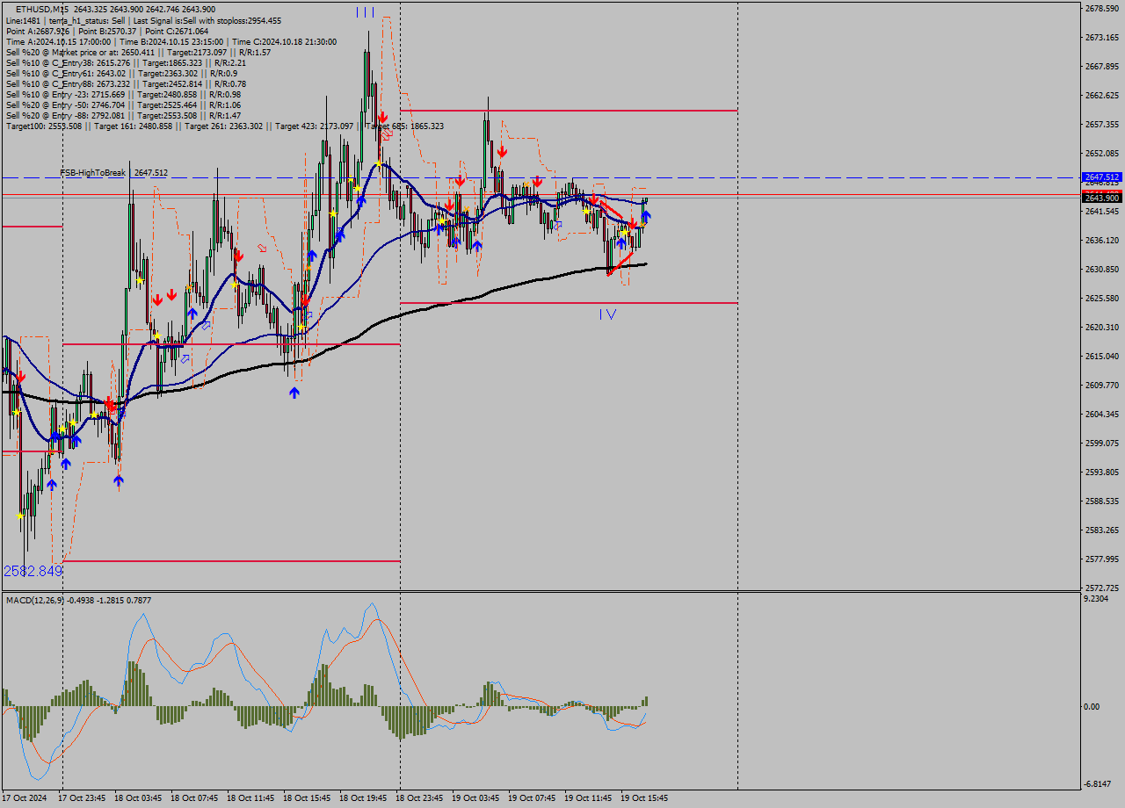Click the '18 Oct 11:45' time axis label
Image resolution: width=1125 pixels, height=808 pixels.
[x=250, y=798]
